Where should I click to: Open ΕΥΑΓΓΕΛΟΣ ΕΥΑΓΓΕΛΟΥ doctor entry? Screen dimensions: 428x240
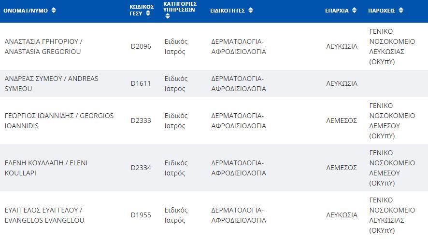[x=44, y=215]
